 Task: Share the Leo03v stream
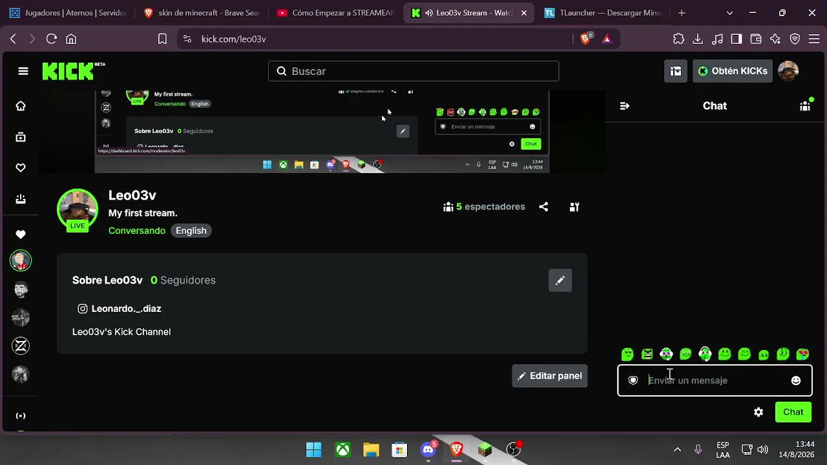point(543,207)
